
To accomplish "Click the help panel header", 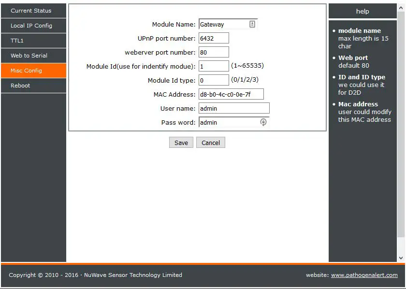I will [362, 11].
